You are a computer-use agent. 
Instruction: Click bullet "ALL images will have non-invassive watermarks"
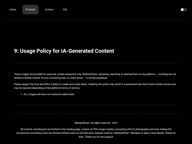pyautogui.click(x=49, y=94)
